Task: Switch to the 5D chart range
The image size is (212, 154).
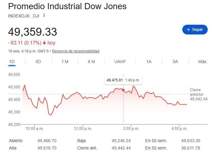Action: (x=38, y=62)
